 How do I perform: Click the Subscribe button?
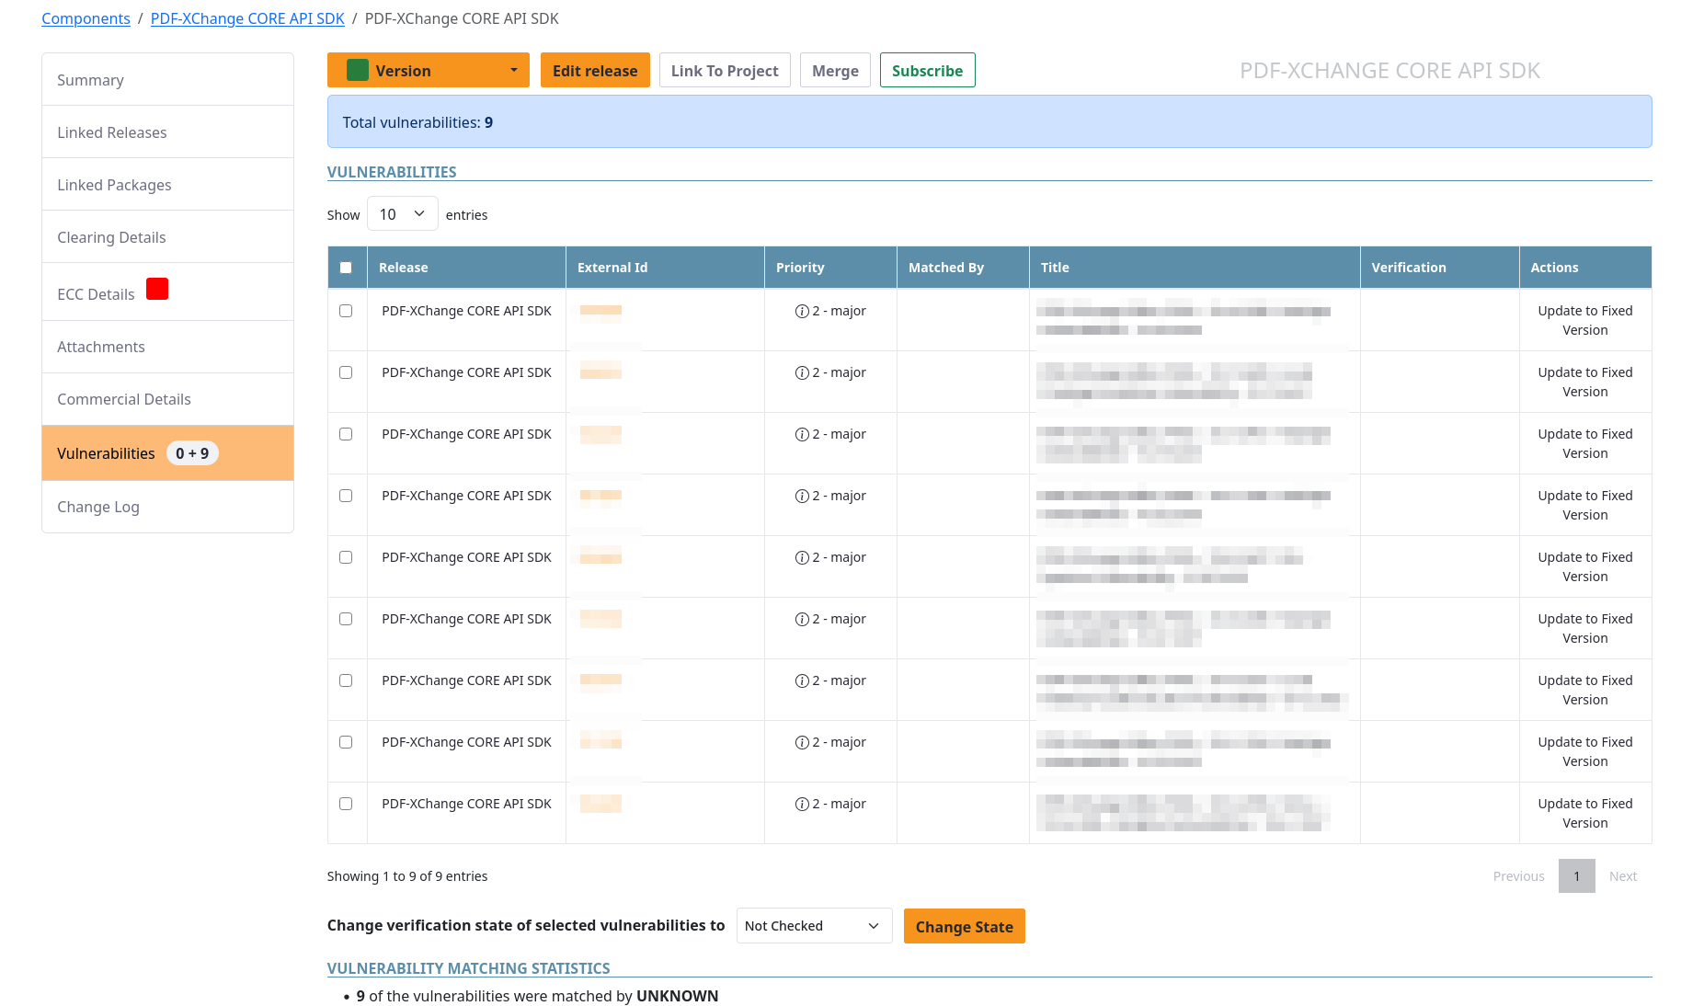(927, 71)
